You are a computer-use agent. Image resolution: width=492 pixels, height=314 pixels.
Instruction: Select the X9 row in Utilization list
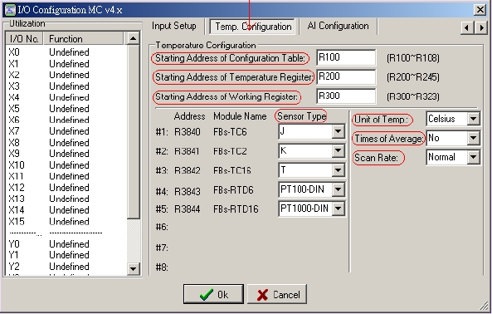coord(66,154)
